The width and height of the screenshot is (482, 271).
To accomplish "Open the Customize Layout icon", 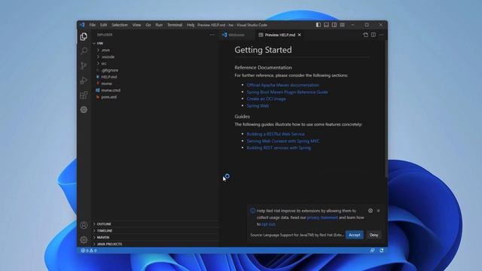I will pyautogui.click(x=342, y=25).
